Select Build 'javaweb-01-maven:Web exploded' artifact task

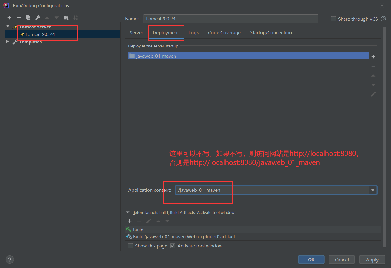point(253,236)
